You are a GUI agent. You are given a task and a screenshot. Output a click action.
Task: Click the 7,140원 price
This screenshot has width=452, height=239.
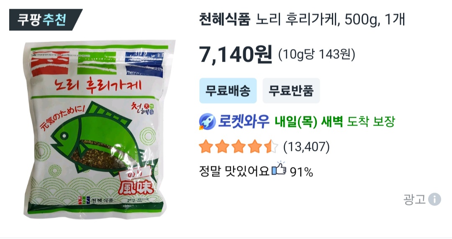pyautogui.click(x=236, y=54)
